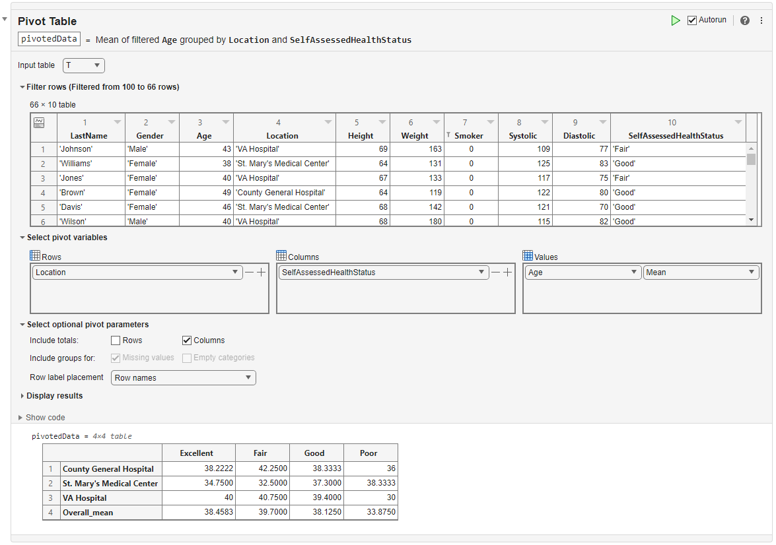This screenshot has width=776, height=545.
Task: Open the three-dot options menu
Action: tap(761, 20)
